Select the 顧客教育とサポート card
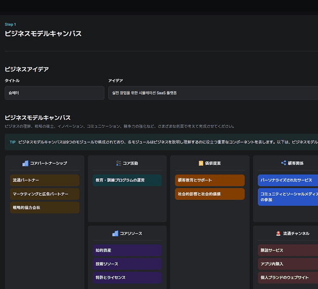Image resolution: width=318 pixels, height=289 pixels. pyautogui.click(x=210, y=180)
